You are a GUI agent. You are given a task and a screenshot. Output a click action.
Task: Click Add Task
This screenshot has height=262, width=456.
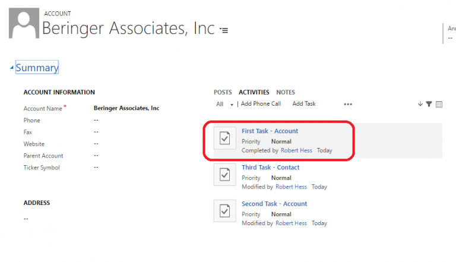tap(304, 104)
